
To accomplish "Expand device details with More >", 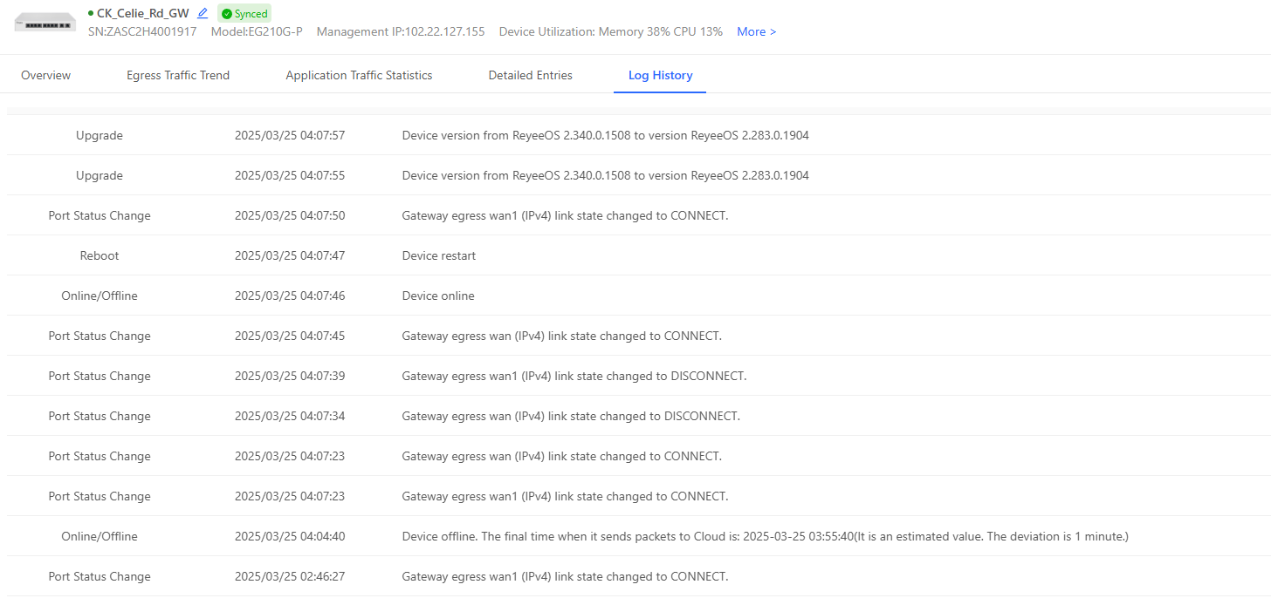I will pos(757,31).
